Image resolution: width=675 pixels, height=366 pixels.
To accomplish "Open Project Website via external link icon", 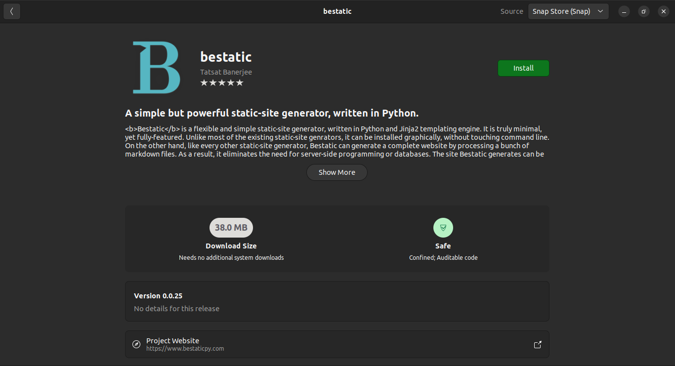I will 537,344.
